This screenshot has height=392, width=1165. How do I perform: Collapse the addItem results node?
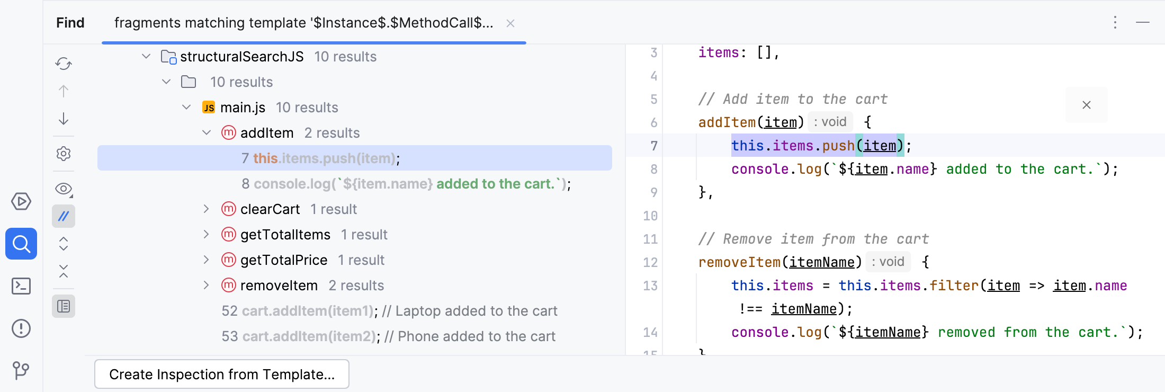207,133
